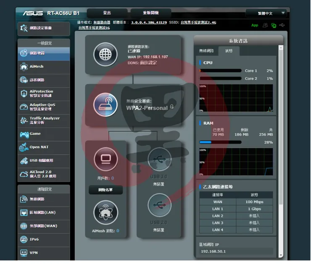The width and height of the screenshot is (311, 264).
Task: Open WAN settings globe icon
Action: tap(24, 226)
